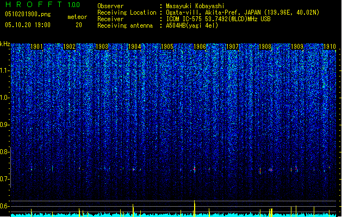Click the HROFFT 1.0.0 title text
This screenshot has width=342, height=217.
(x=43, y=4)
